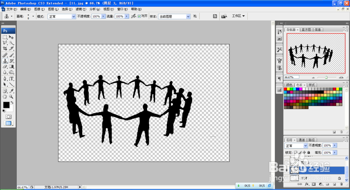Open layer 填充 fill arrow
350x190 pixels.
[x=335, y=153]
